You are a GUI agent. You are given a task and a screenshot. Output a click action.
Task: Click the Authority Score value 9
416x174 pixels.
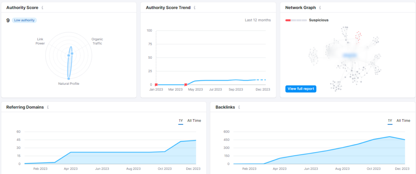pos(8,20)
